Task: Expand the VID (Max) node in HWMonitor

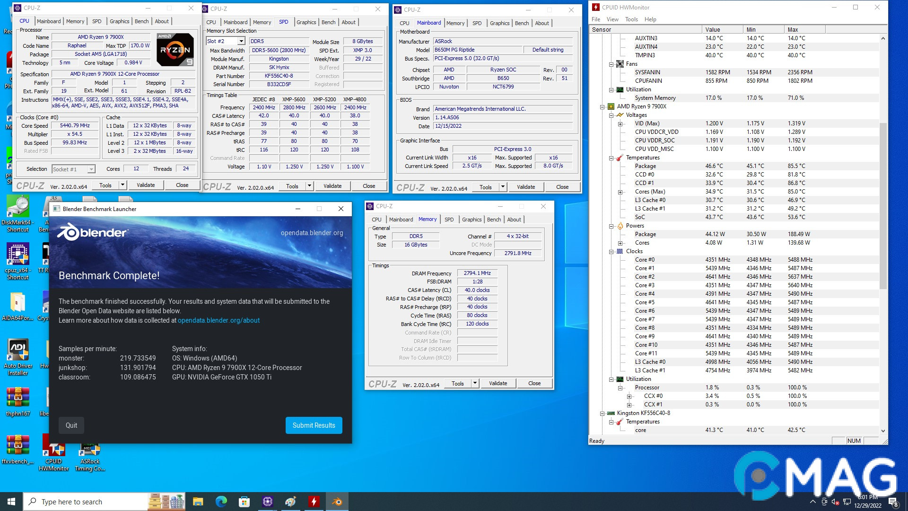Action: 620,123
